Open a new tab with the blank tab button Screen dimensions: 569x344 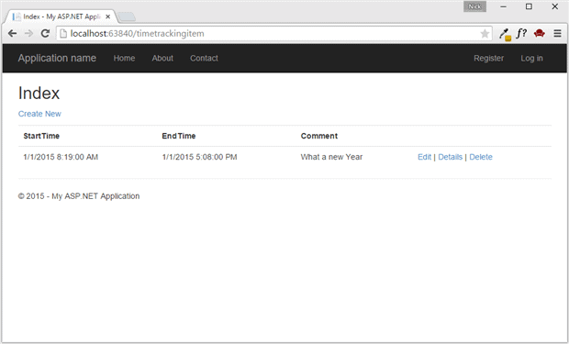pos(127,17)
